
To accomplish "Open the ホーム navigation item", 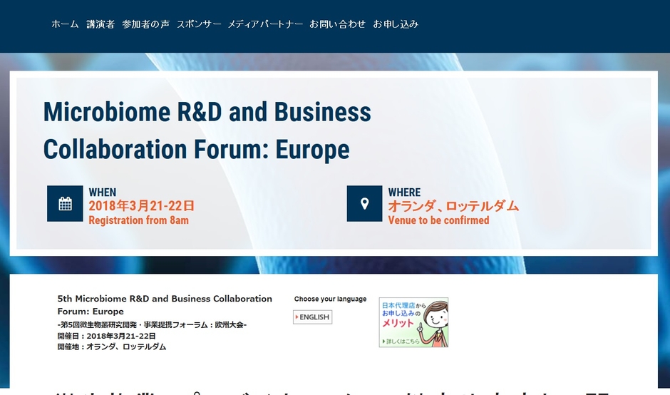I will point(65,24).
